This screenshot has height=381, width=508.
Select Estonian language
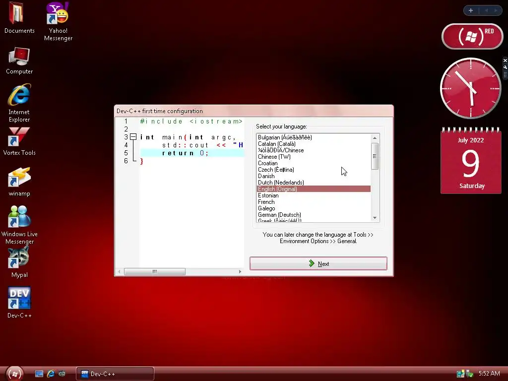tap(314, 195)
